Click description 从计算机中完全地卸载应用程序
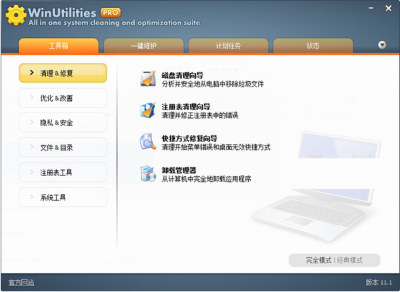Image resolution: width=400 pixels, height=292 pixels. tap(207, 179)
